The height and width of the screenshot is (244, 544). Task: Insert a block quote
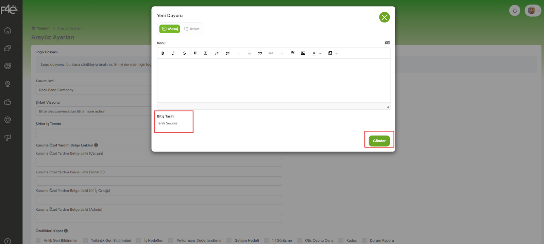pyautogui.click(x=260, y=53)
